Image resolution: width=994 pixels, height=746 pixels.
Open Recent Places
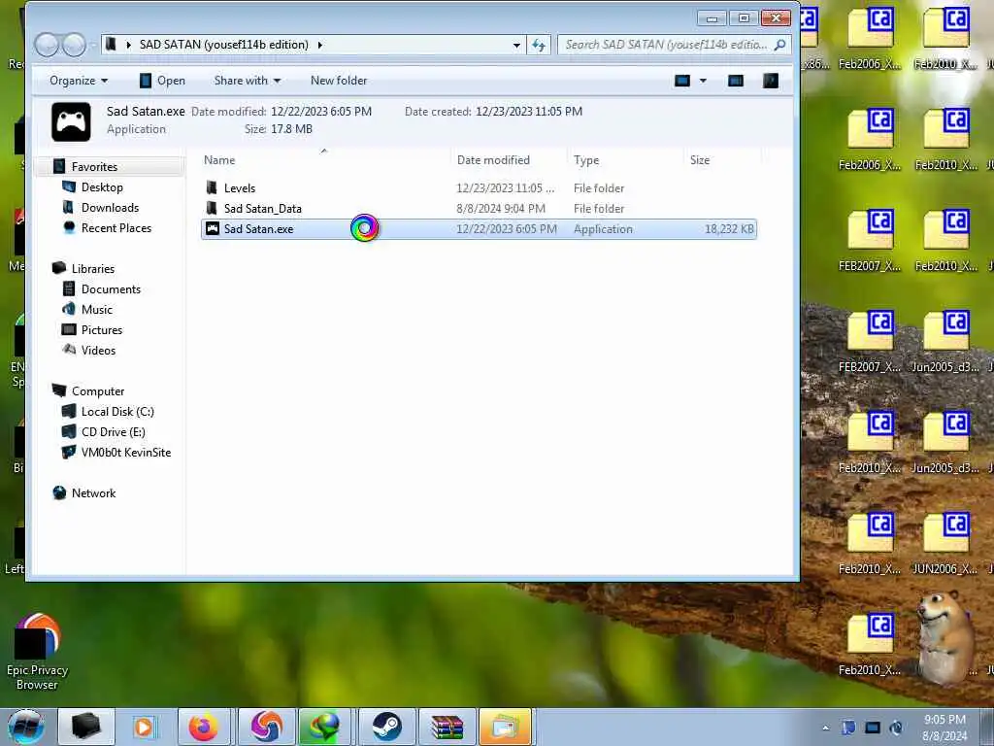point(116,227)
